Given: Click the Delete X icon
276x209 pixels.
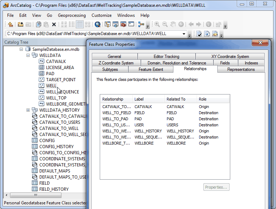Looking at the screenshot, I should [54, 24].
